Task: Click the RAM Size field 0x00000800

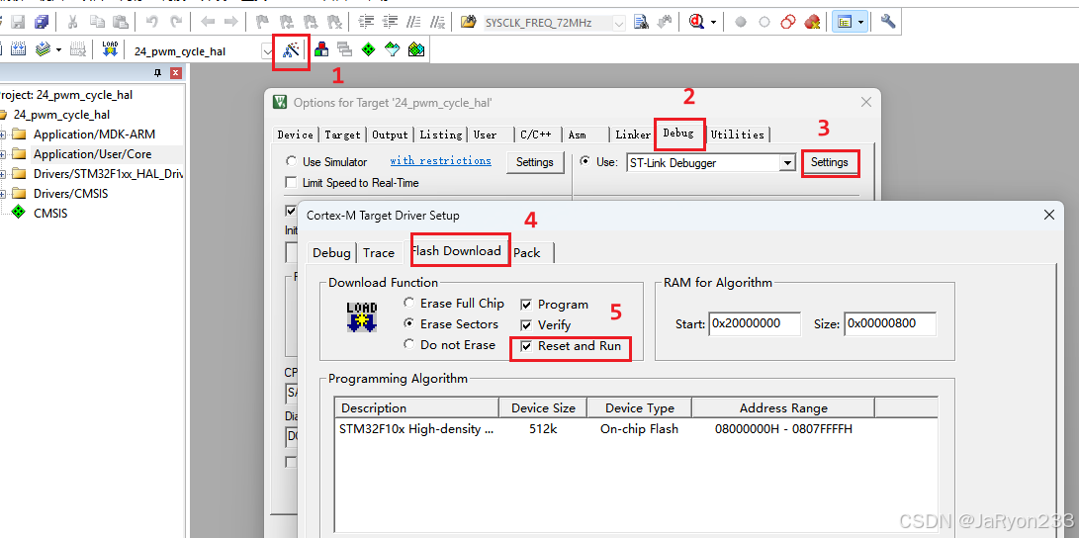Action: coord(890,323)
